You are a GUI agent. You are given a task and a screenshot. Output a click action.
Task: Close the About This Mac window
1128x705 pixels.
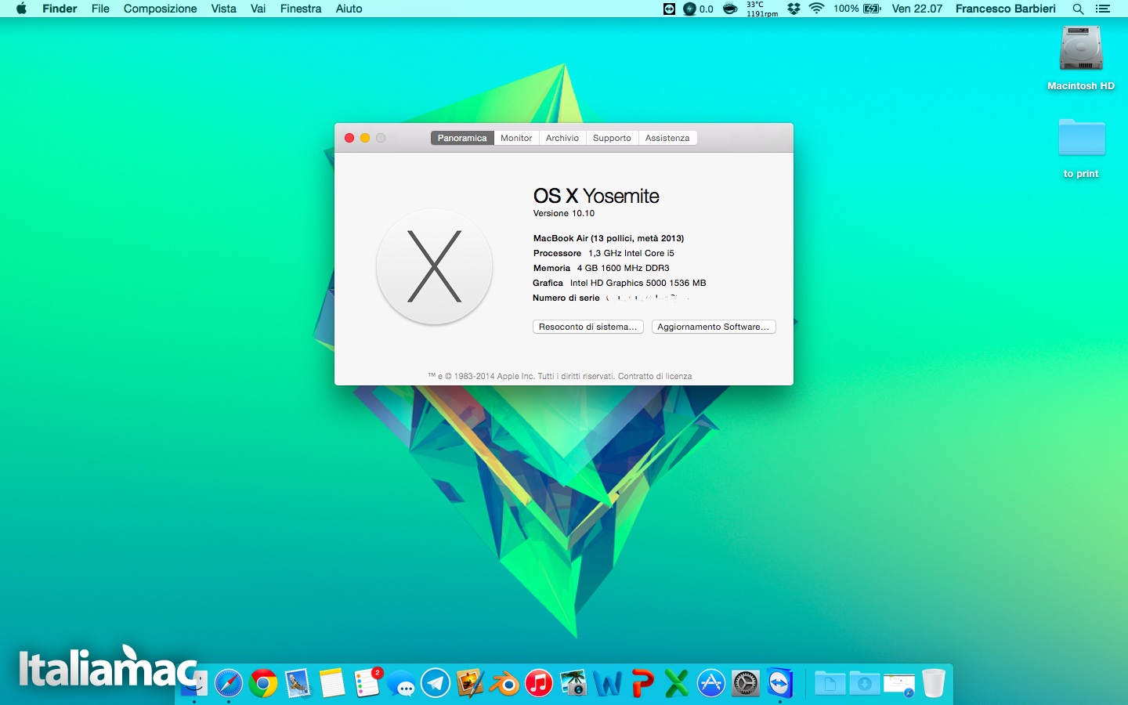click(x=349, y=138)
